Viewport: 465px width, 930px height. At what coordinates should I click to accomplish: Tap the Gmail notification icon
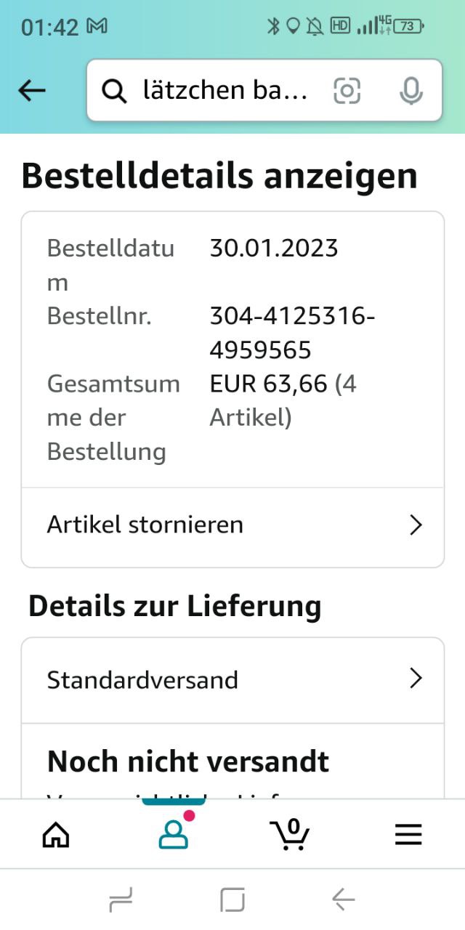click(x=97, y=27)
